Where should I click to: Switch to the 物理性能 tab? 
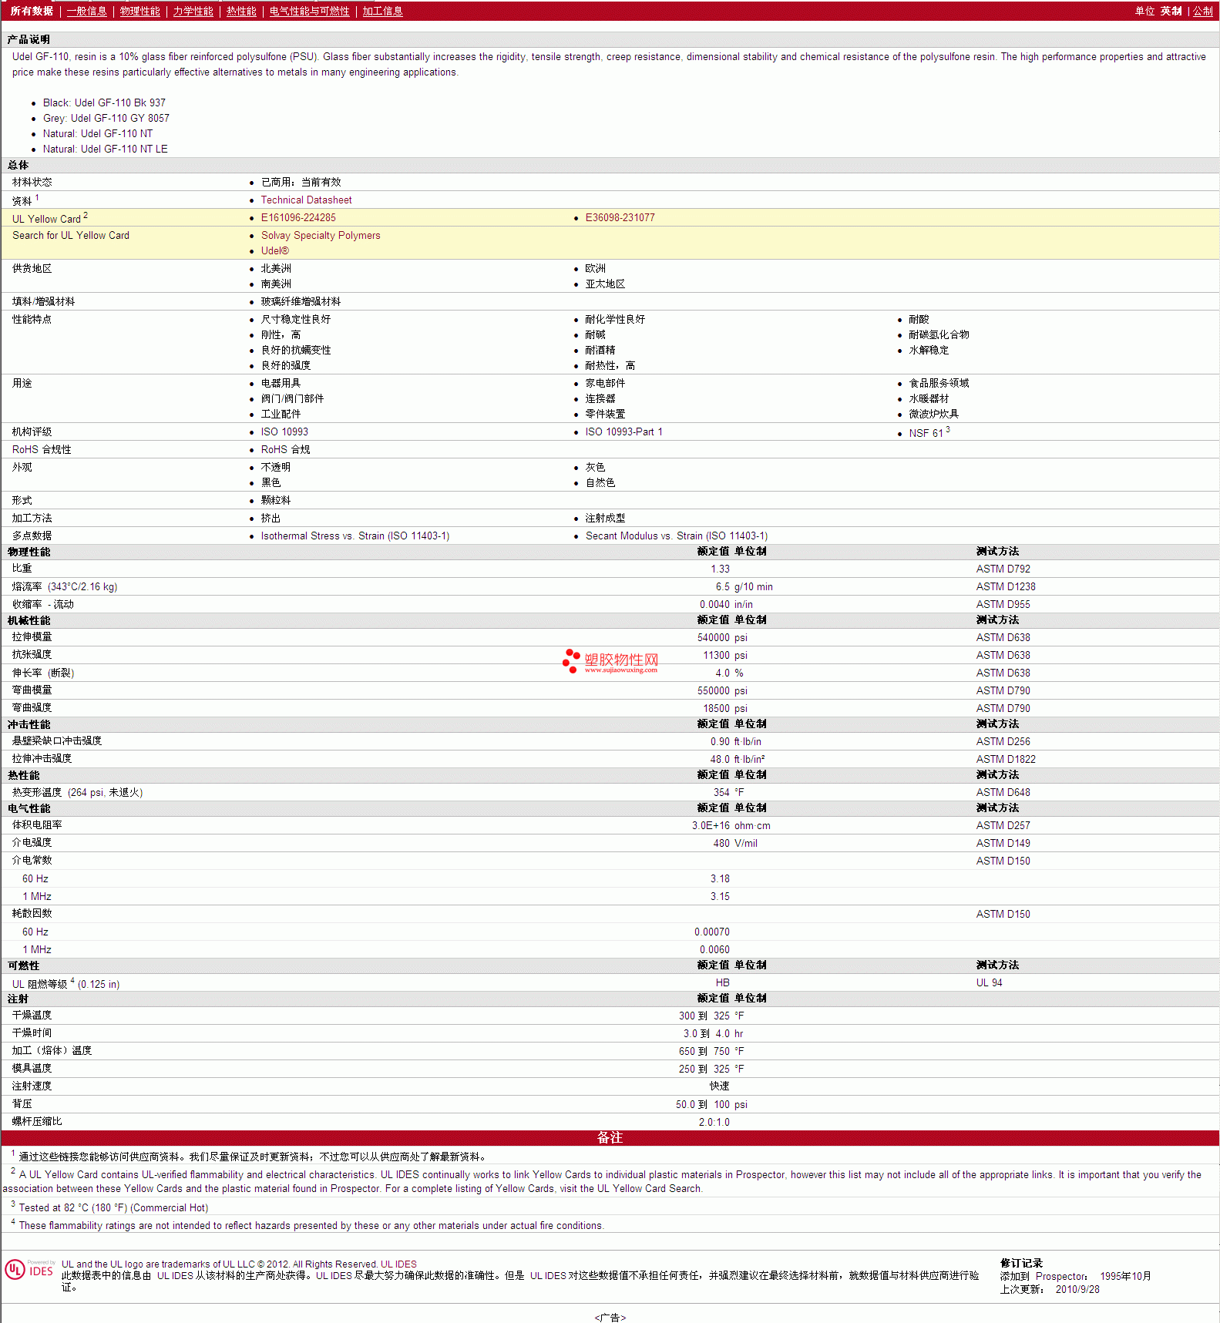(x=139, y=11)
